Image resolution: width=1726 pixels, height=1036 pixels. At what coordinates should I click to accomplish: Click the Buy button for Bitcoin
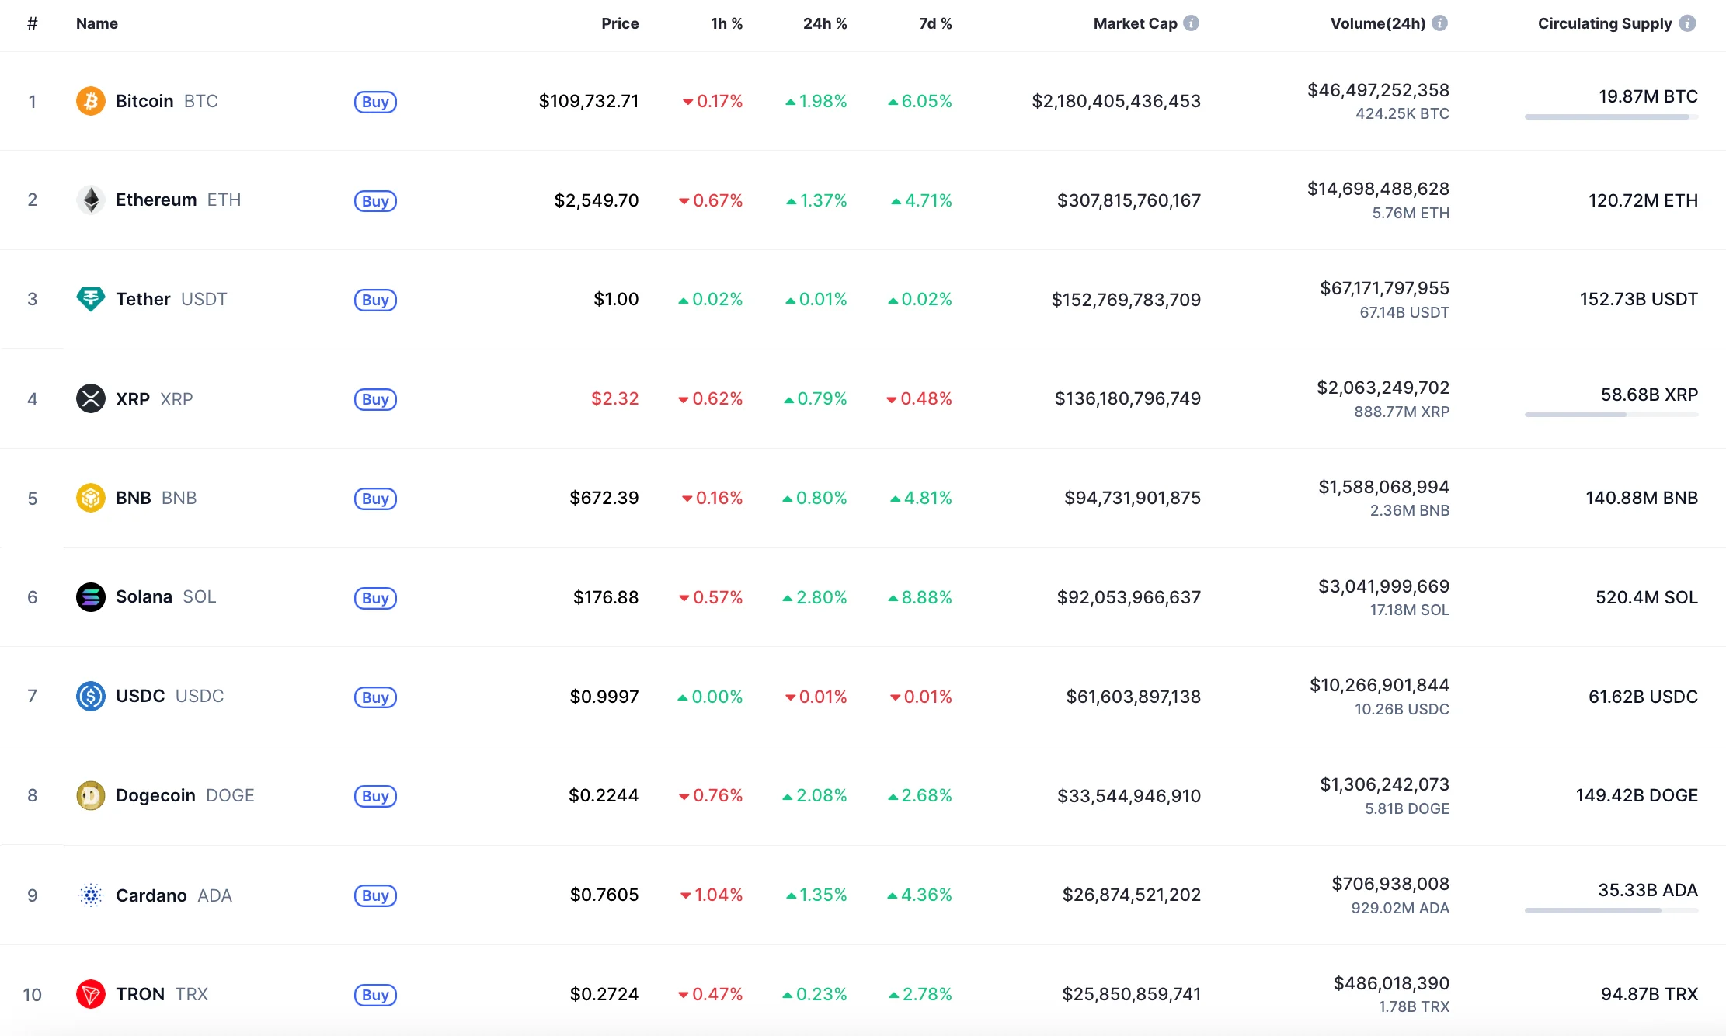375,102
